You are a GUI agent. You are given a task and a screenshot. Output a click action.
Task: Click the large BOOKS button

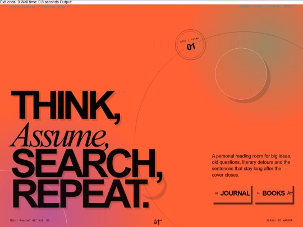[274, 194]
